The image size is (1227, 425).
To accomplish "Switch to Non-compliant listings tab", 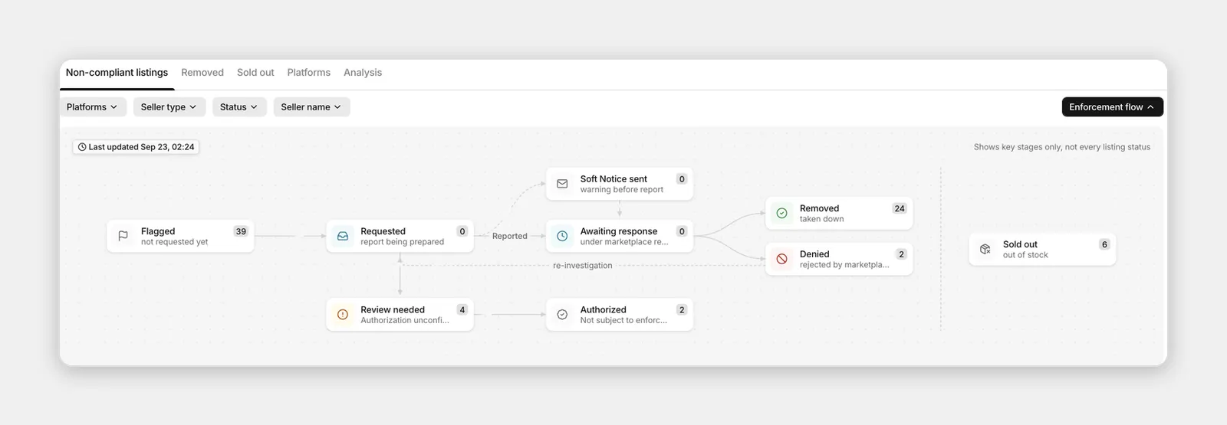I will (117, 73).
